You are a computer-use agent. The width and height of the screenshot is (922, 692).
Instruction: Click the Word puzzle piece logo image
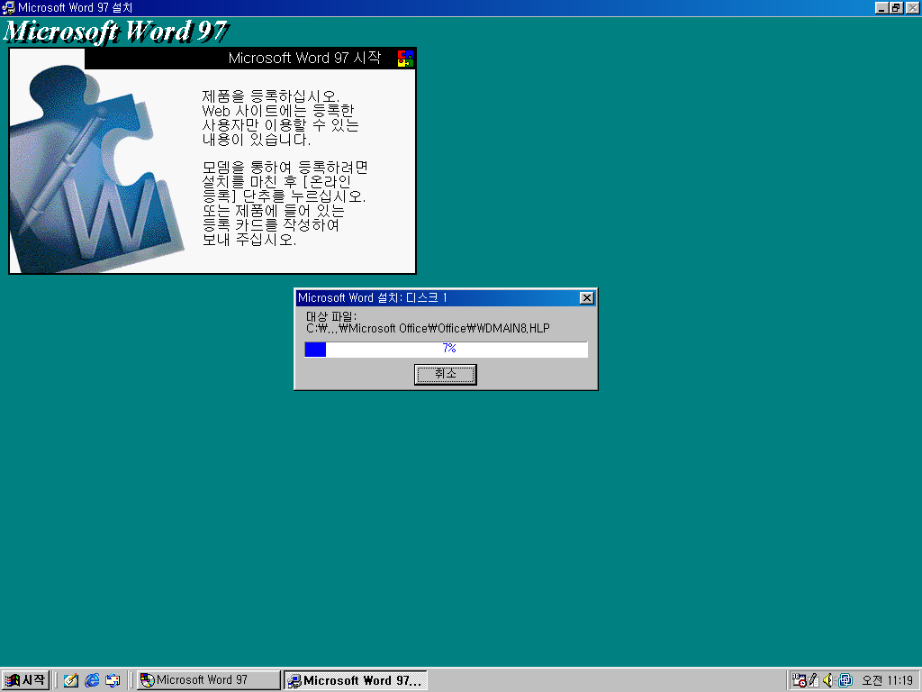tap(97, 168)
